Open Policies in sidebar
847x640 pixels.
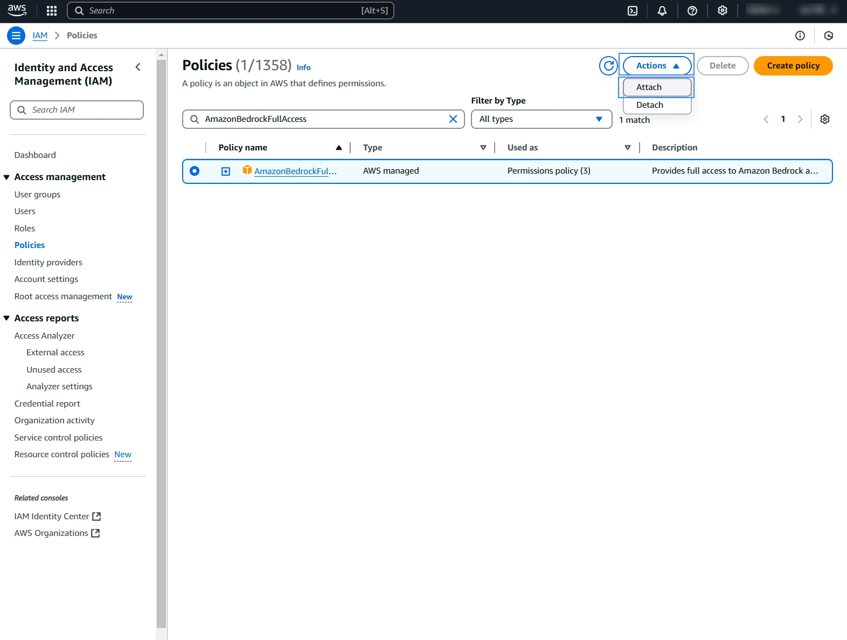[30, 245]
